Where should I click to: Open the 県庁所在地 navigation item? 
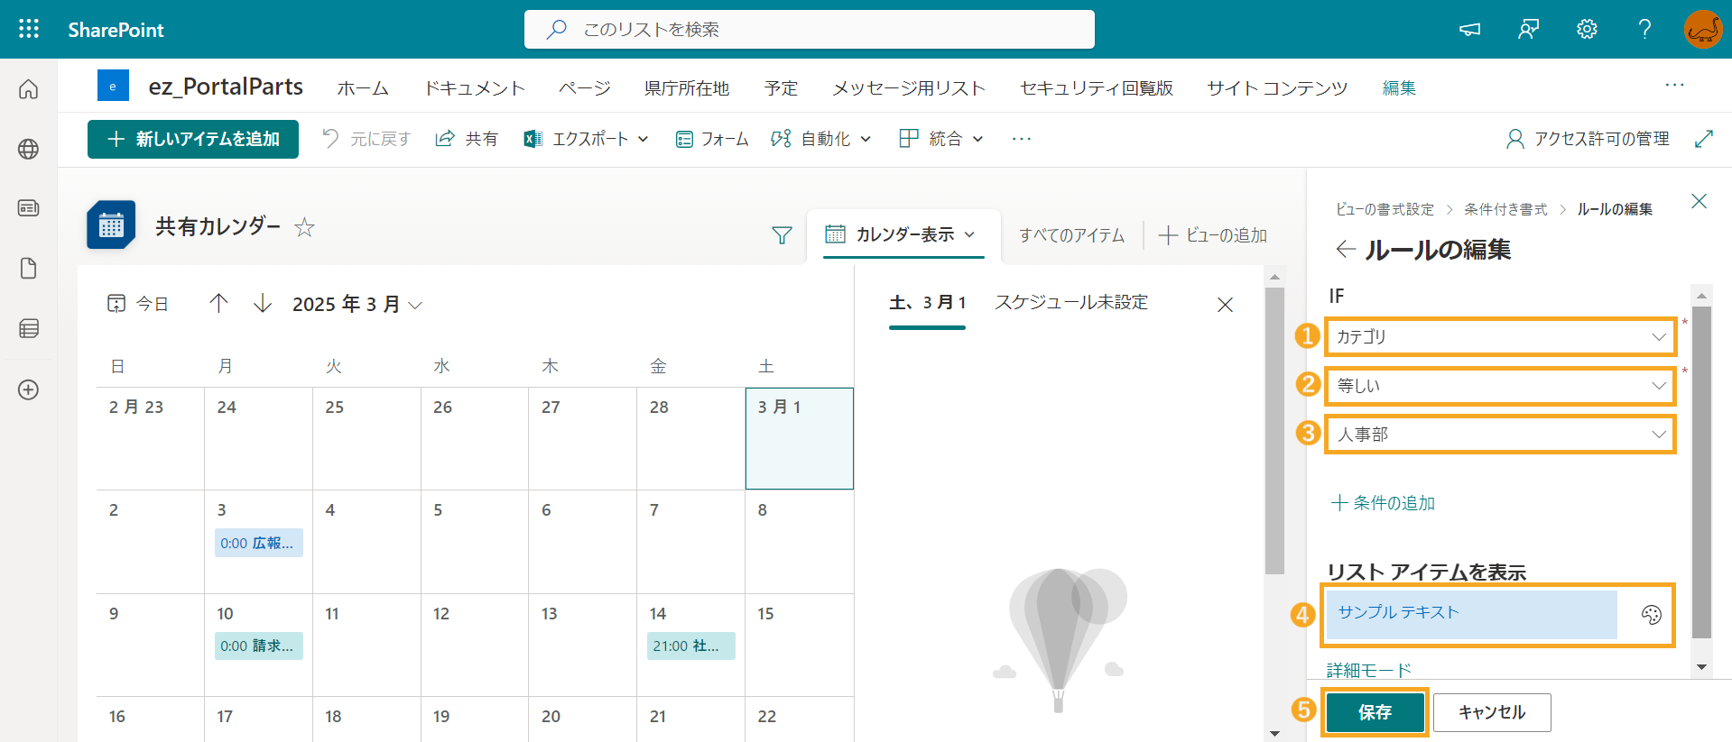687,88
